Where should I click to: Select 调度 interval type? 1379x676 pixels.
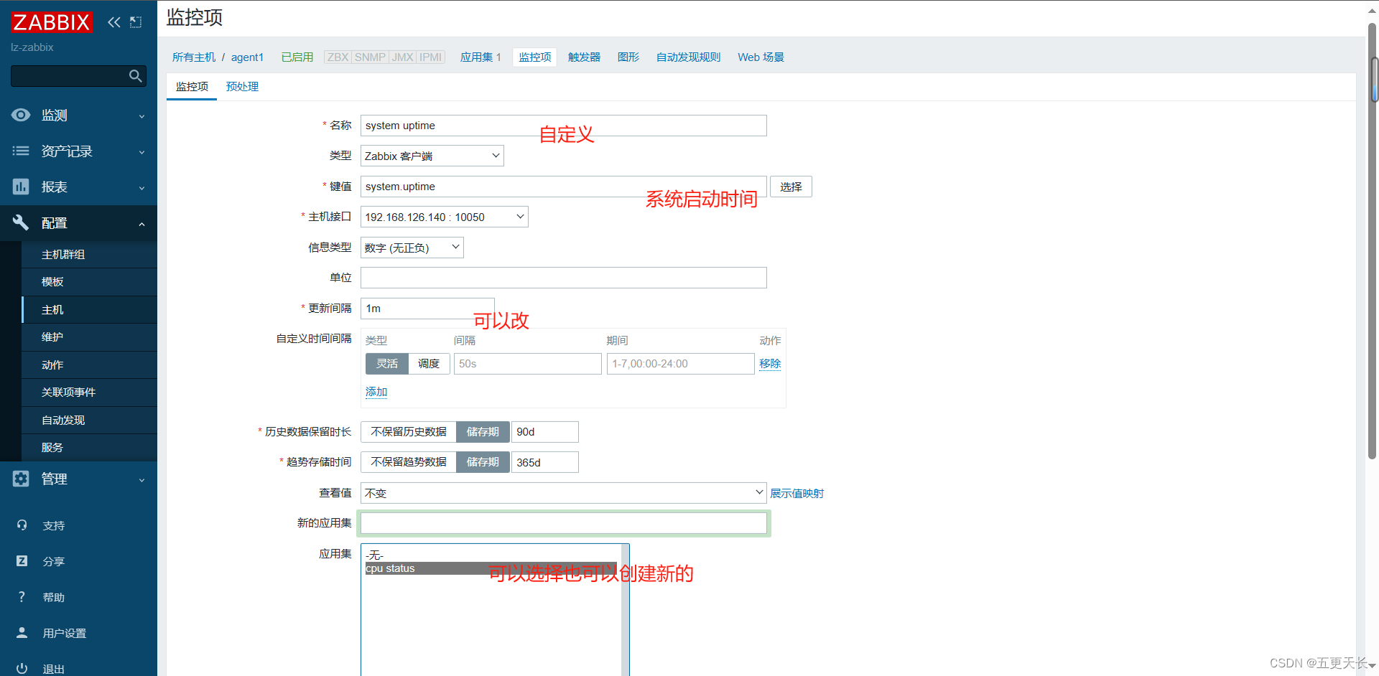[429, 364]
